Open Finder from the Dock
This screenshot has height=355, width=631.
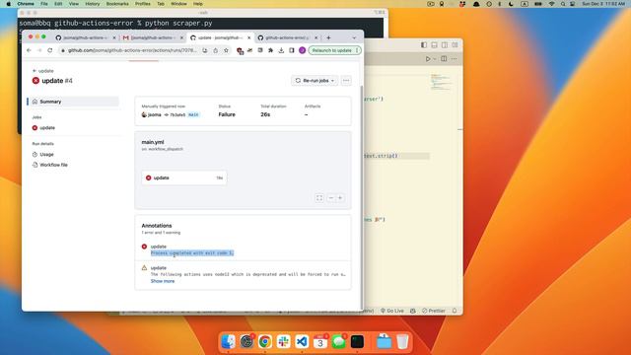[228, 342]
